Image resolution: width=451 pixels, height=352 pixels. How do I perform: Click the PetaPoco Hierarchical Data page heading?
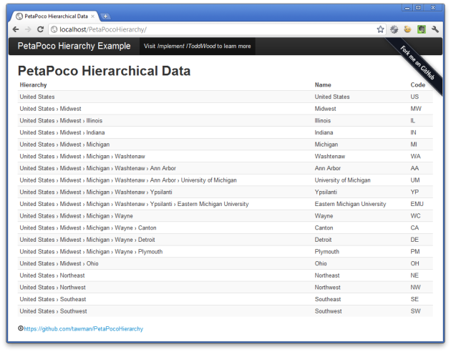click(104, 71)
